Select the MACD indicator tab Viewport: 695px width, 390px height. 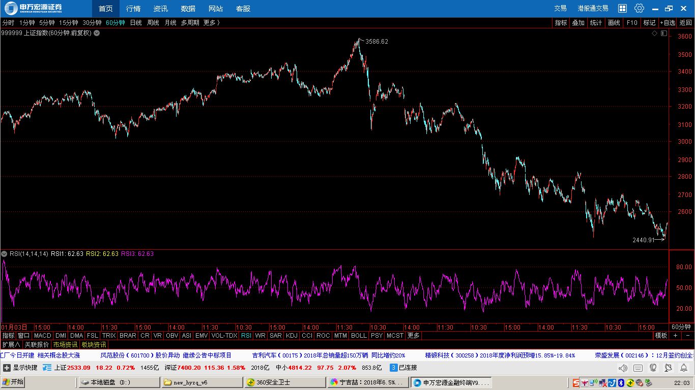click(x=43, y=336)
